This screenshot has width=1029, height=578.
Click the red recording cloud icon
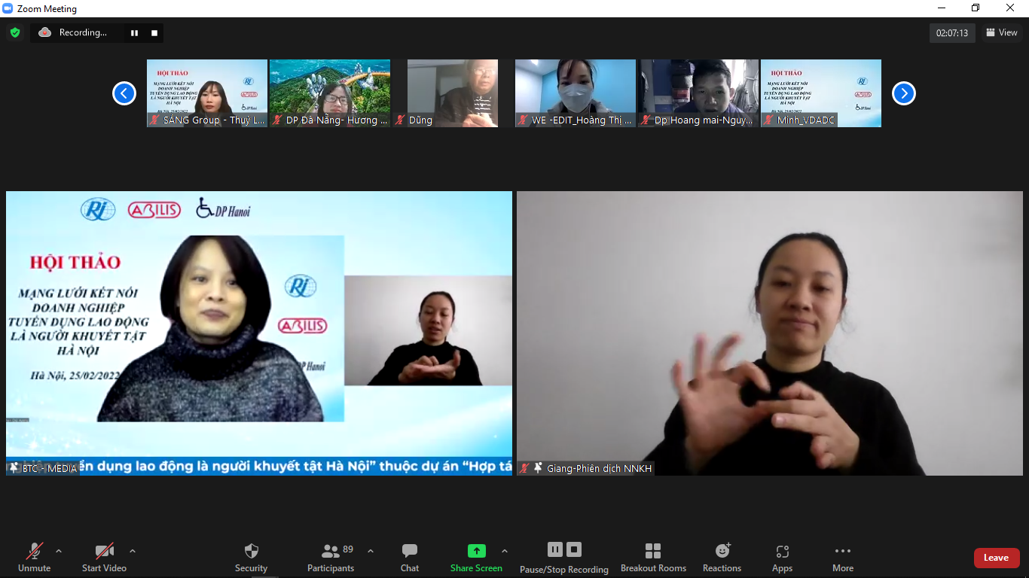(x=44, y=32)
